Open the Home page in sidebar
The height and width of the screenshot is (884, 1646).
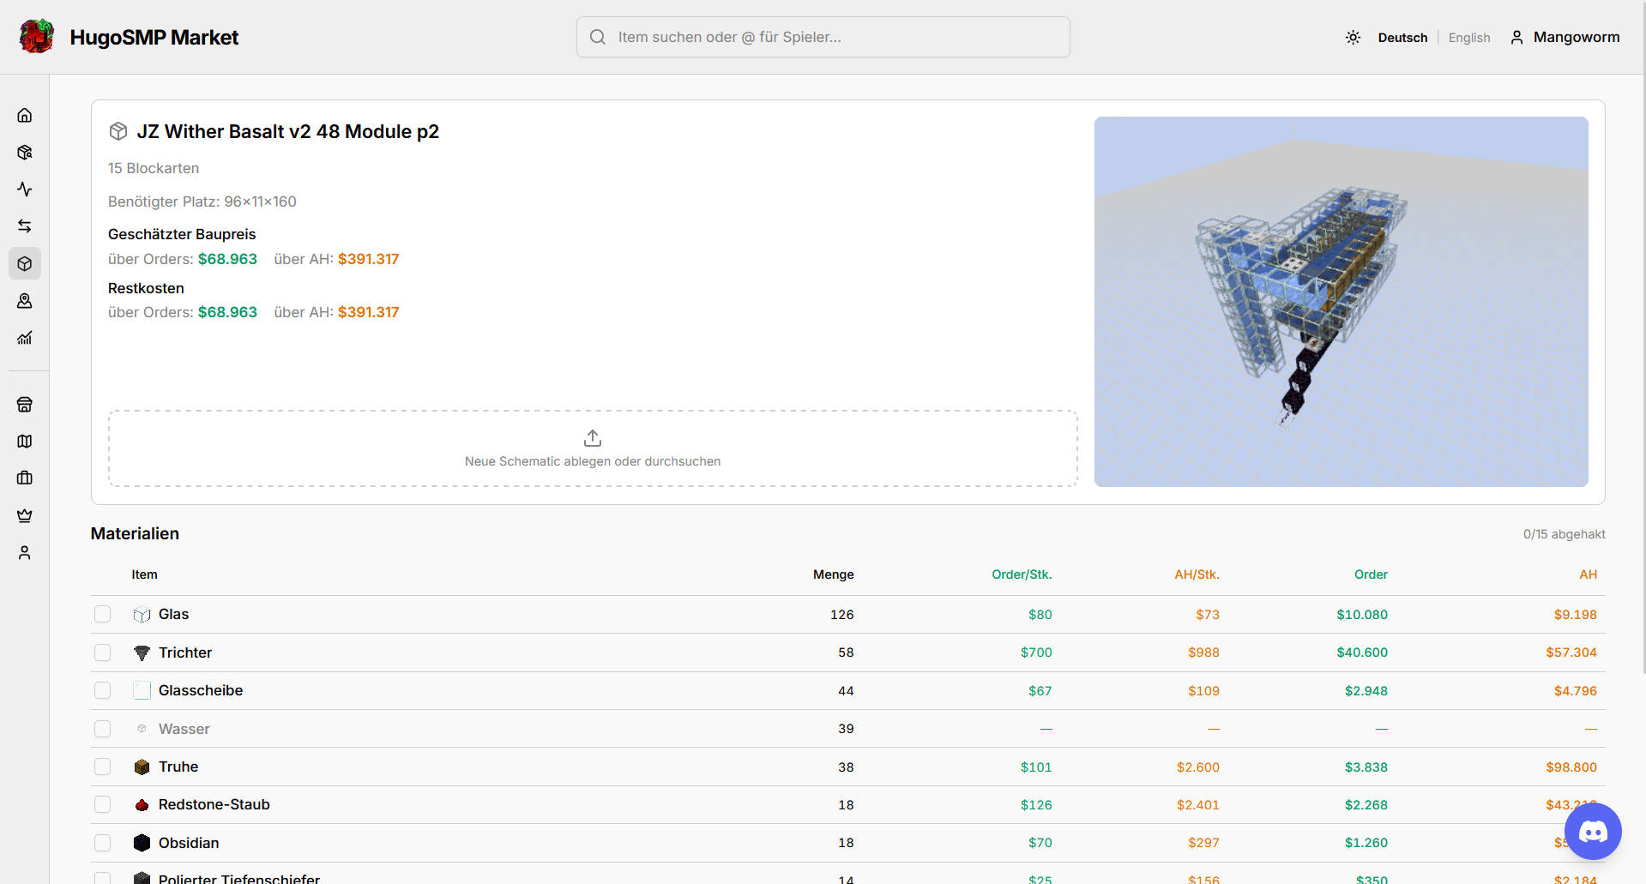coord(25,115)
